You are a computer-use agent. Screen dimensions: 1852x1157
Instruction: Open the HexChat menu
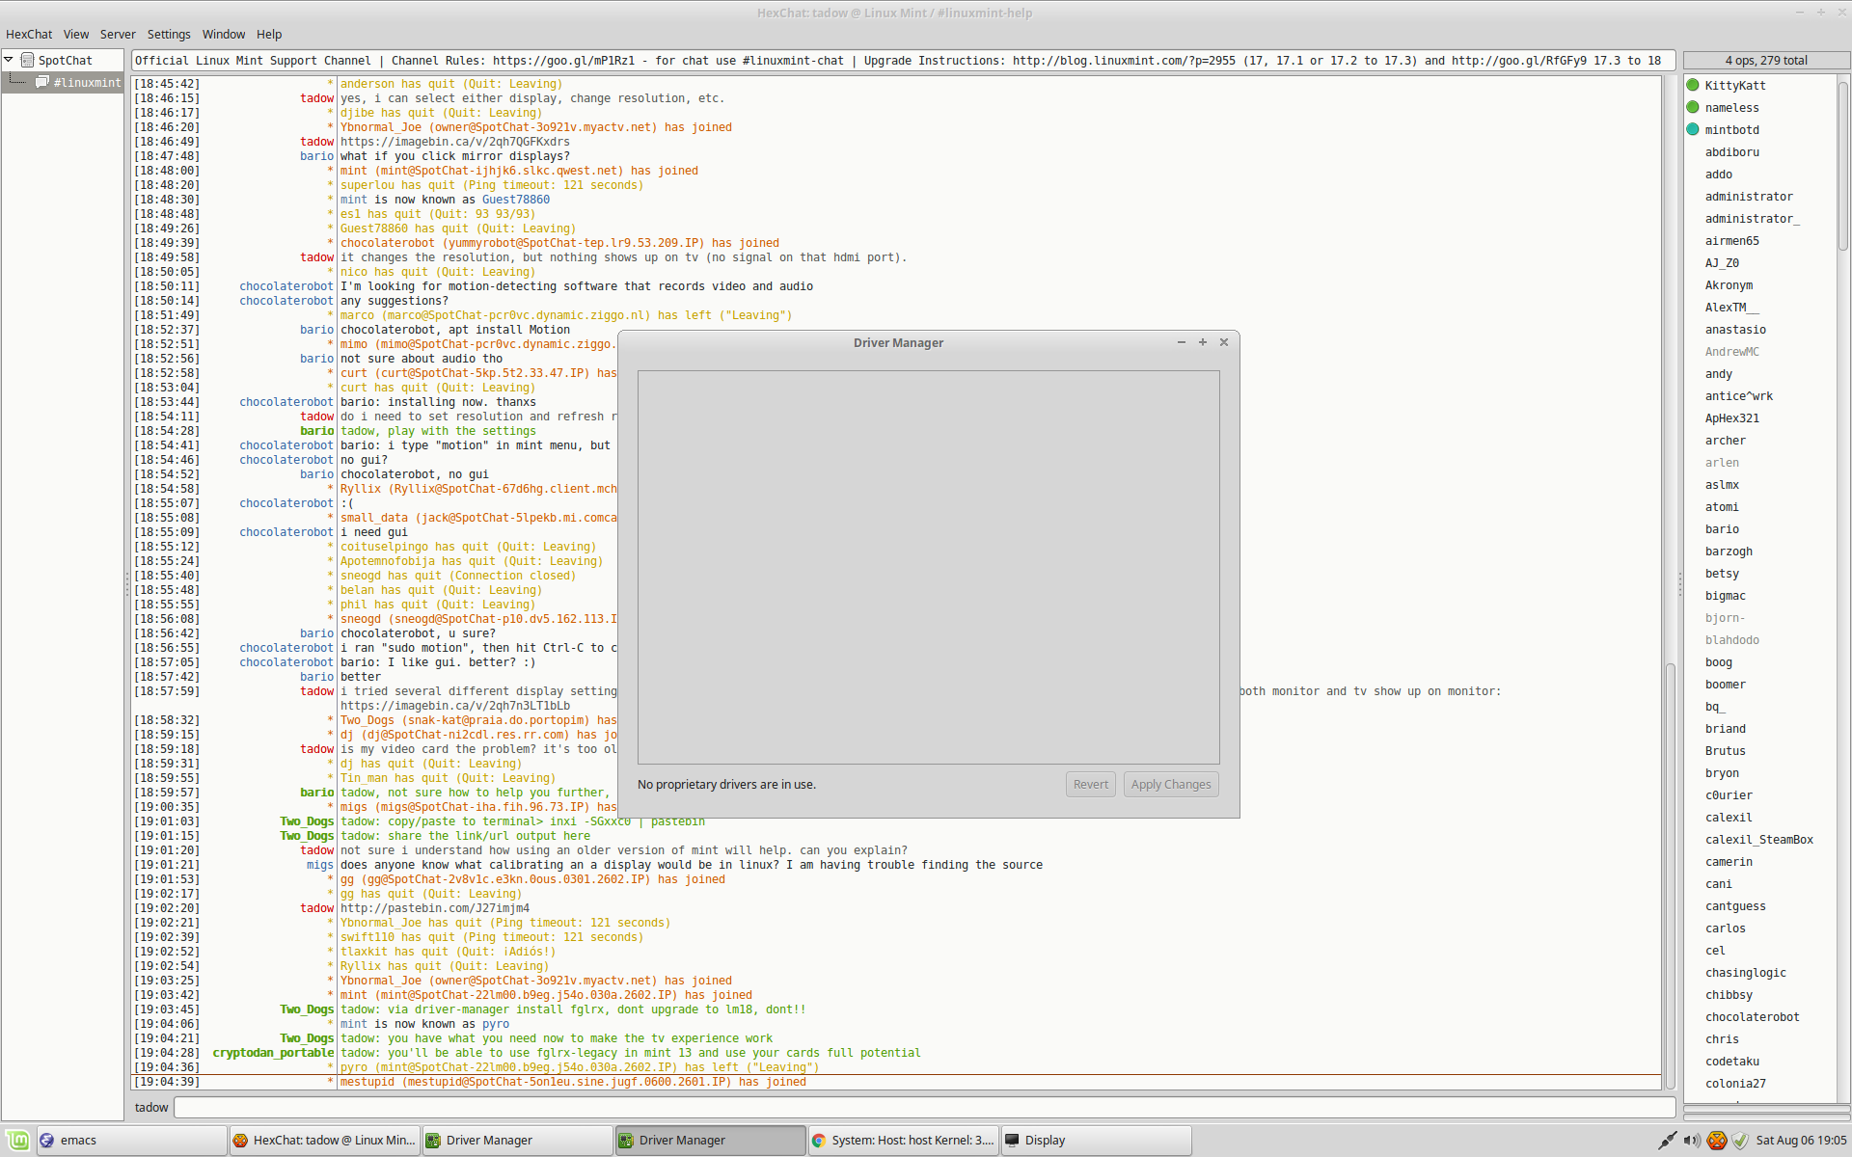click(29, 34)
